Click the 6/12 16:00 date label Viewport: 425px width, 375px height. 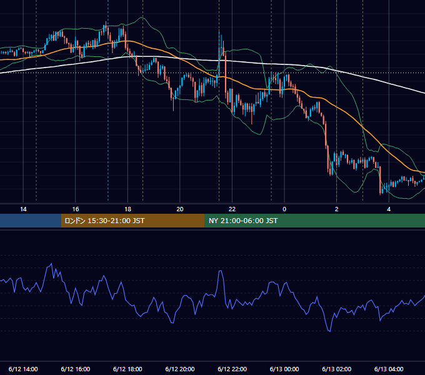[76, 369]
